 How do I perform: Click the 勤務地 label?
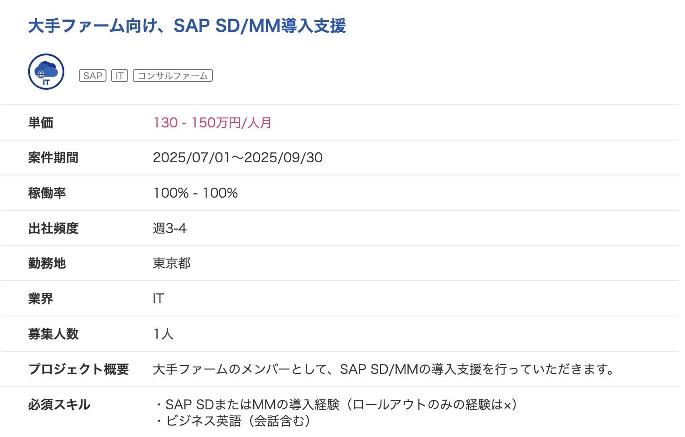click(47, 263)
